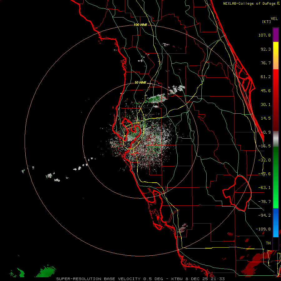Image resolution: width=281 pixels, height=281 pixels.
Task: Pick the red segment of the color bar
Action: click(276, 100)
